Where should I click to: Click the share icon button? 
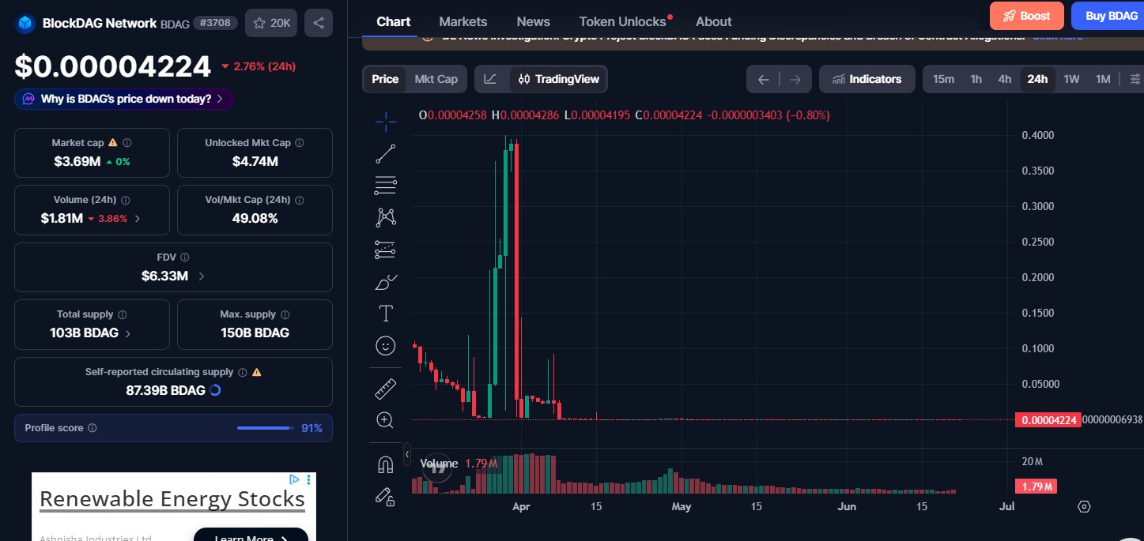319,23
